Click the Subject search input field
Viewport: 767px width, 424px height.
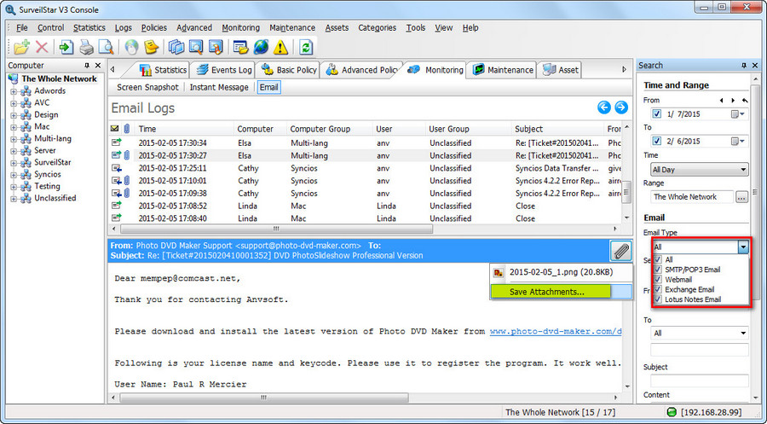[x=700, y=380]
